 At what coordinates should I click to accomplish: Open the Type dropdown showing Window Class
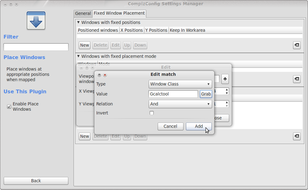(x=180, y=84)
